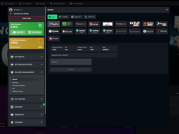179x134 pixels.
Task: Click the copy user ID icon
Action: tap(21, 10)
